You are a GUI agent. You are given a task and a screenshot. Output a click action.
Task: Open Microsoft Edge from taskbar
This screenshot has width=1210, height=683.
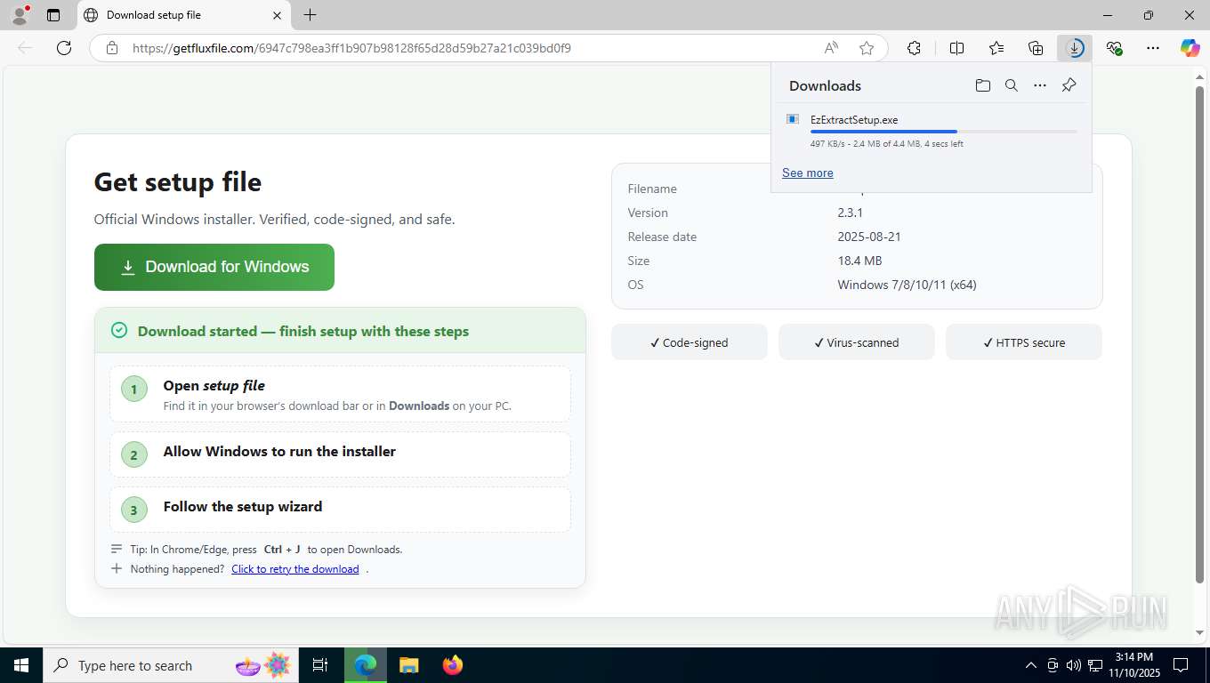coord(365,665)
